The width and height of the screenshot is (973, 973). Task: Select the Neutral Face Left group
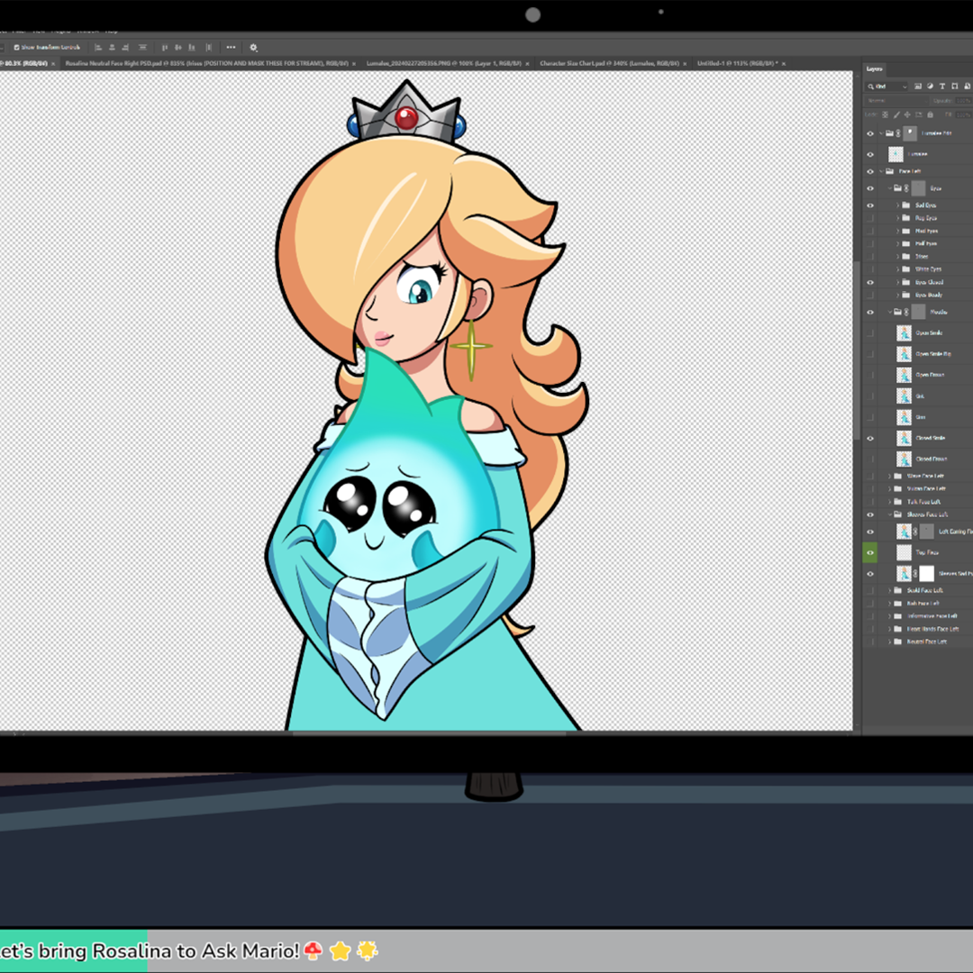click(926, 641)
